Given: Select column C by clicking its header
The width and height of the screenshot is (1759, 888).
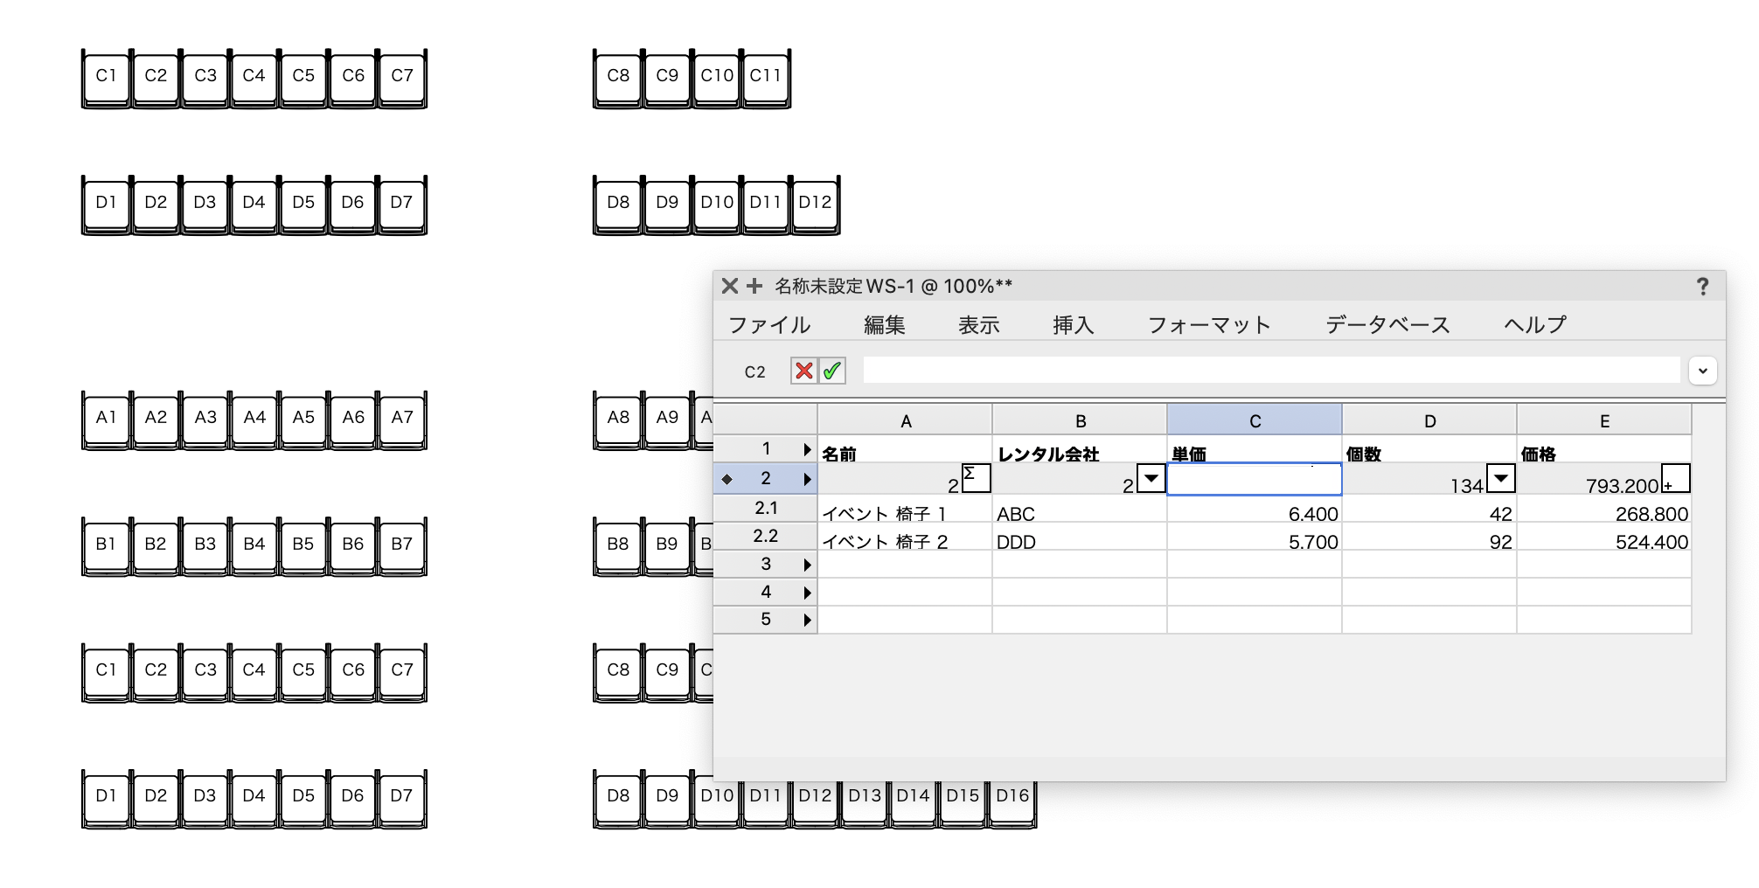Looking at the screenshot, I should [x=1254, y=420].
